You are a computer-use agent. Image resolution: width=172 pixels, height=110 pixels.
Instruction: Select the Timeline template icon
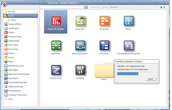(80, 70)
